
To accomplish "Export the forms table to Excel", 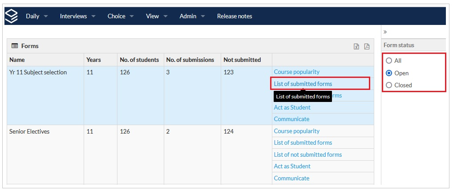I will tap(356, 46).
